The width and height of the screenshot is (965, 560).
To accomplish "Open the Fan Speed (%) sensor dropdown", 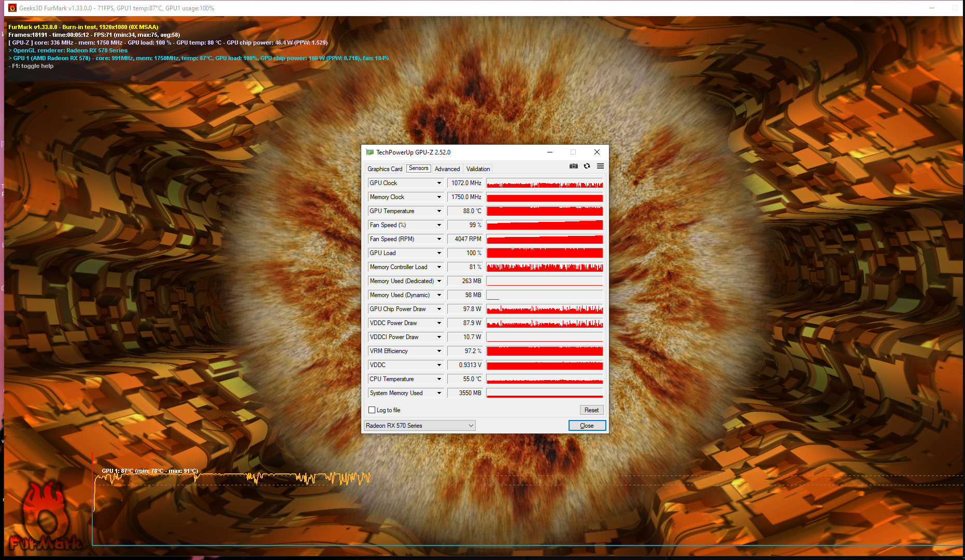I will pos(439,225).
